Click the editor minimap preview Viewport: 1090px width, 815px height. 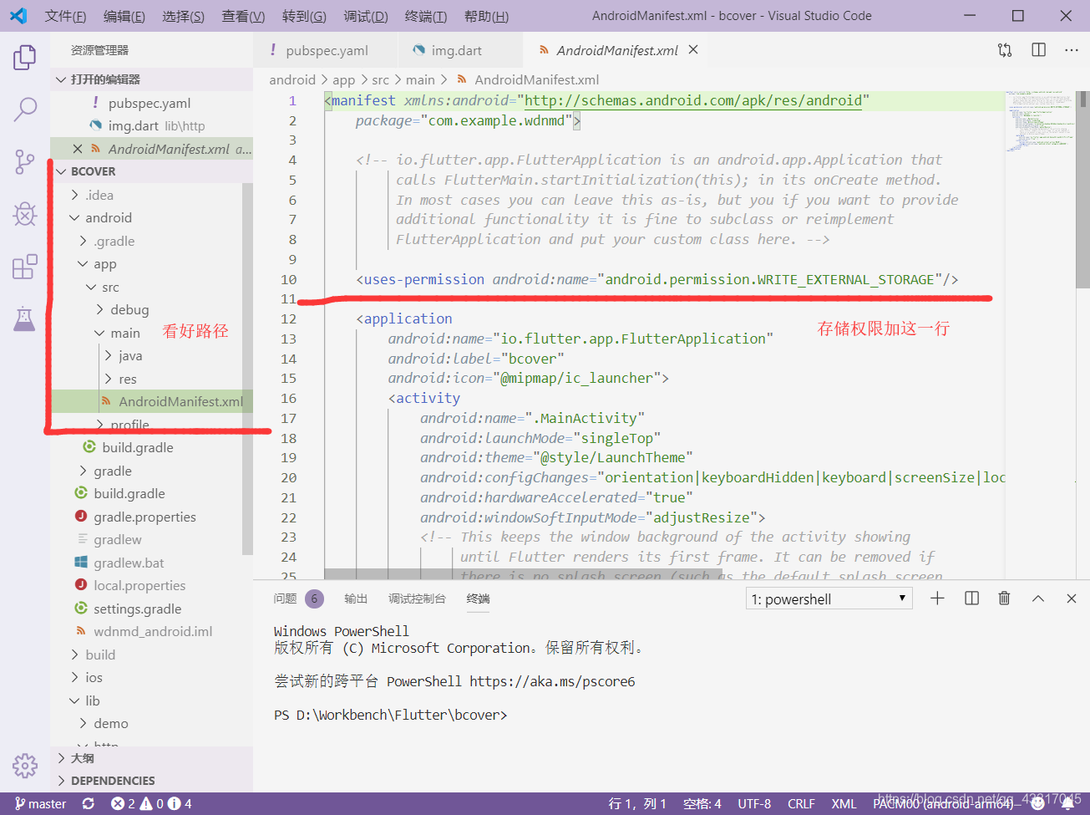pos(1041,121)
